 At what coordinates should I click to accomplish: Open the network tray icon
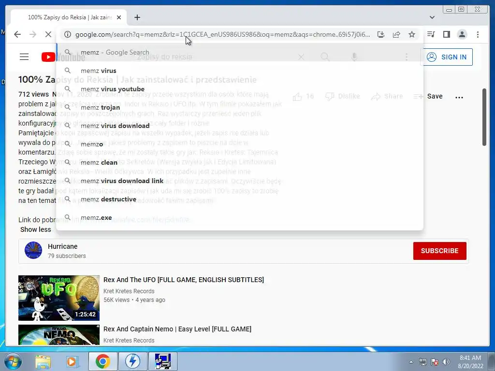coord(422,362)
